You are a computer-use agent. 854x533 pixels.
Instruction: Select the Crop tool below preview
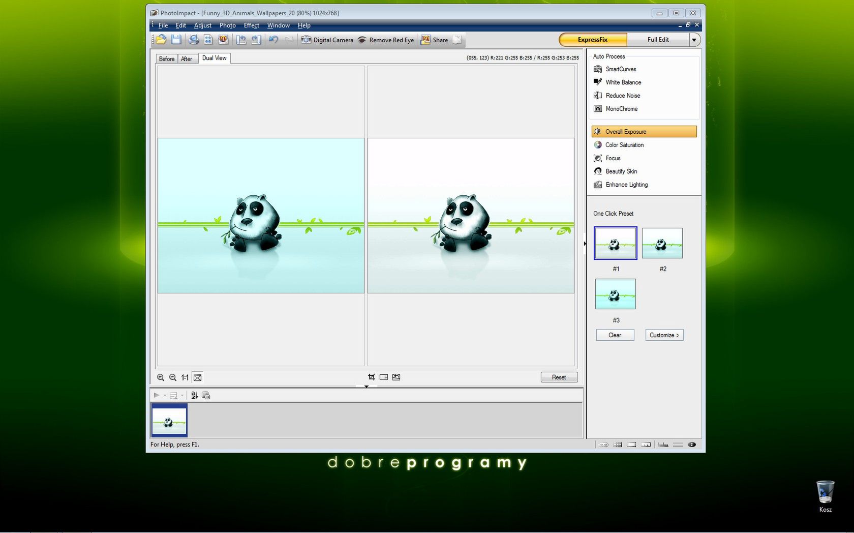[x=372, y=377]
